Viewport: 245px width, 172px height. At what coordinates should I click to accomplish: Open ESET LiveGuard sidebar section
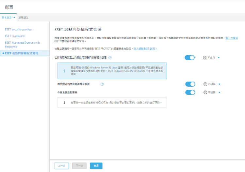(15, 36)
